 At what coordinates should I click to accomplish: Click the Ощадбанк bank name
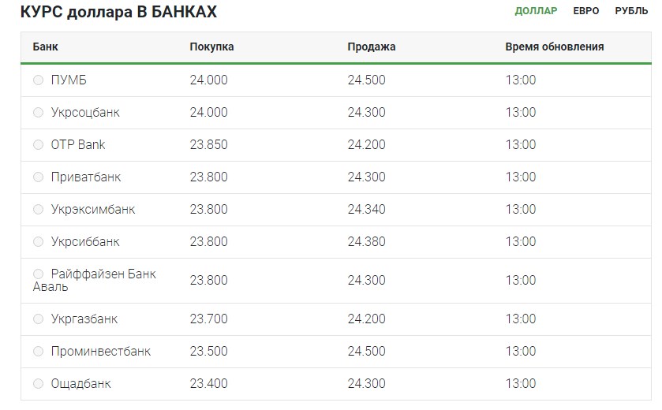80,384
